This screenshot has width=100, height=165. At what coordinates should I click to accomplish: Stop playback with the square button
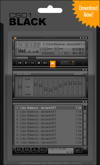39,63
